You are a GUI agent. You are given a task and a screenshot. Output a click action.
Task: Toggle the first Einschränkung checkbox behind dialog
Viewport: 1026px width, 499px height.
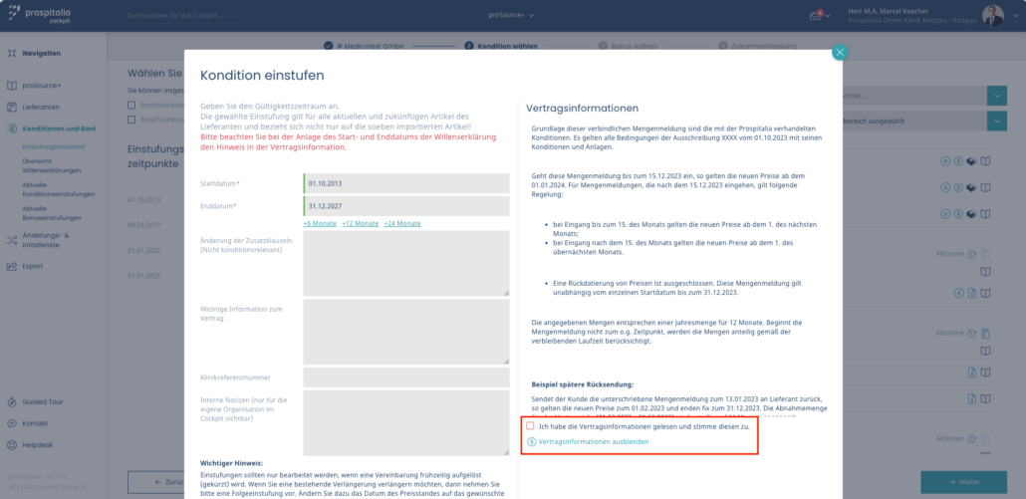click(x=131, y=105)
